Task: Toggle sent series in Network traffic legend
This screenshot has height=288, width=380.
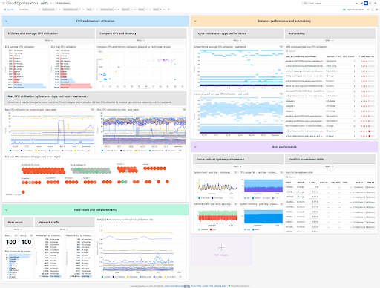Action: click(213, 229)
